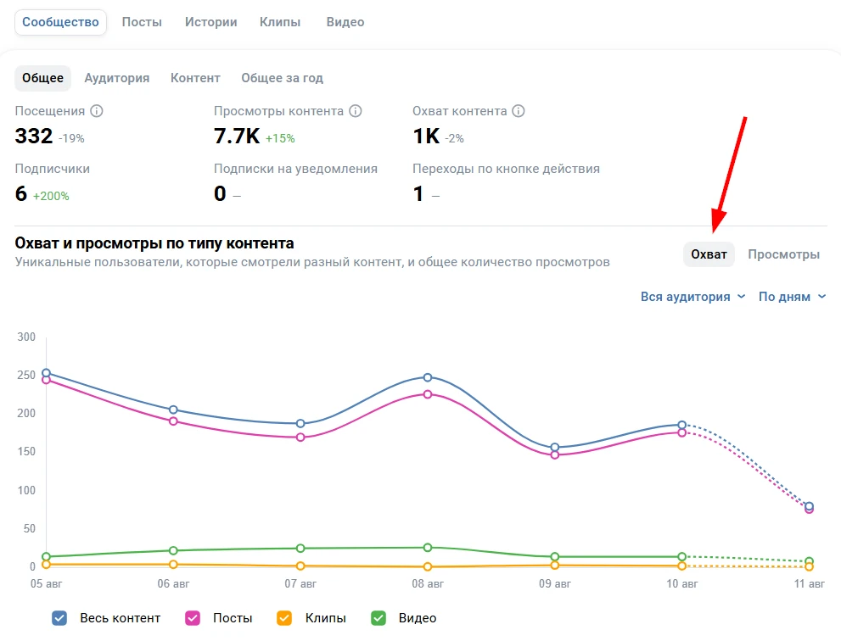The height and width of the screenshot is (641, 841).
Task: Click info icon next to Посещения
Action: pyautogui.click(x=97, y=111)
